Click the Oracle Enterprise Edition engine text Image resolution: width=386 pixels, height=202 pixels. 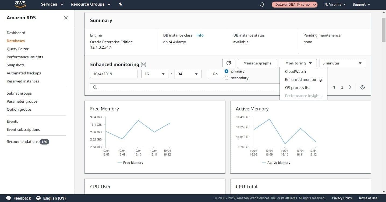click(111, 42)
